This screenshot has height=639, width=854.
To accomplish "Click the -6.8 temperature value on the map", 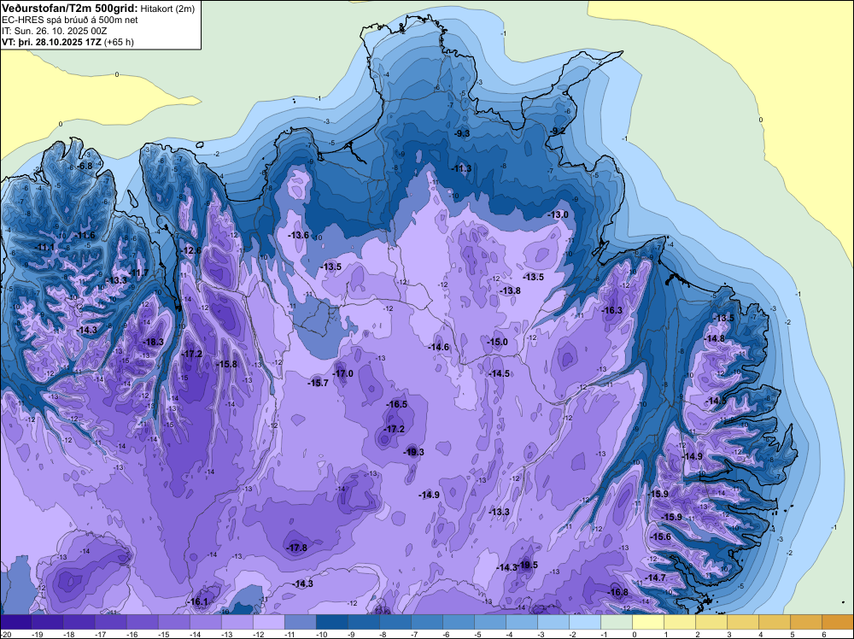I will point(85,166).
